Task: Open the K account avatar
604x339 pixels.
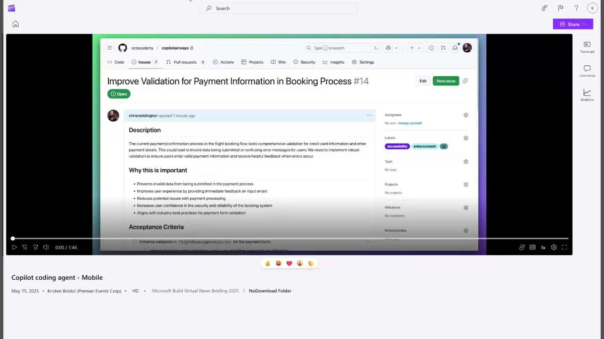Action: (591, 8)
